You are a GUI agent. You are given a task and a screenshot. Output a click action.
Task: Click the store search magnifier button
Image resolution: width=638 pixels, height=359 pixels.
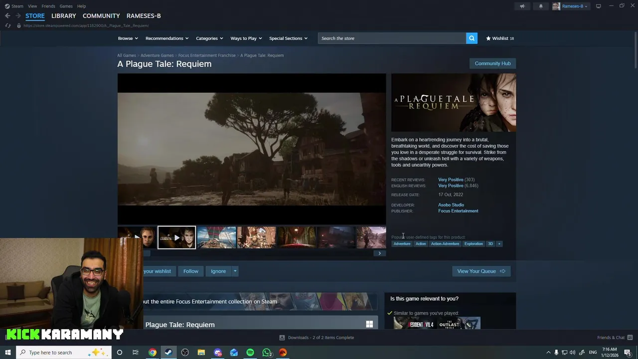[x=472, y=38]
